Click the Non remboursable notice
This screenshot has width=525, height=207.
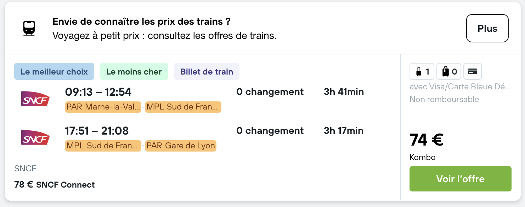[x=444, y=99]
